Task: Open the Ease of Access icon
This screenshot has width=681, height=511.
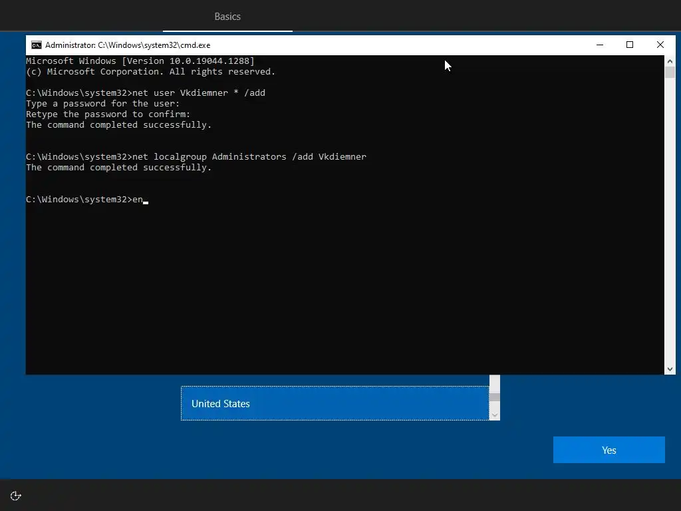Action: [16, 496]
